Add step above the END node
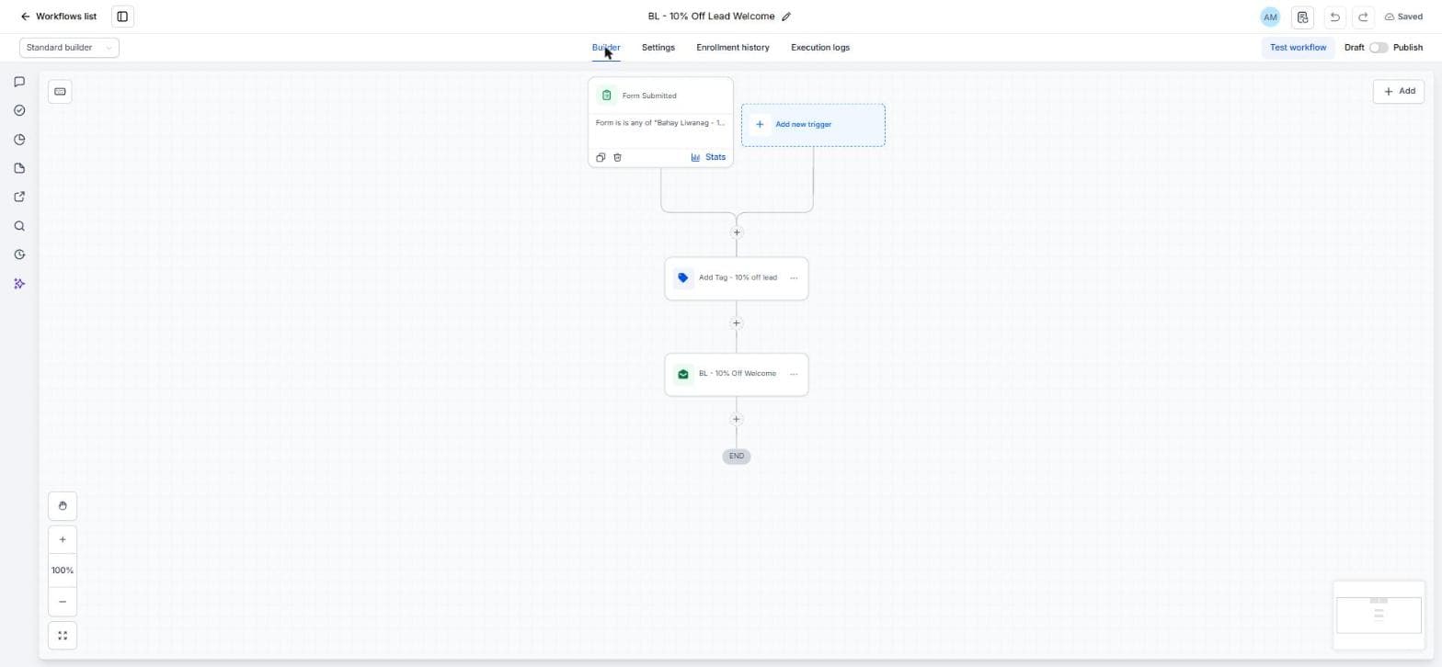The height and width of the screenshot is (667, 1442). (x=736, y=420)
